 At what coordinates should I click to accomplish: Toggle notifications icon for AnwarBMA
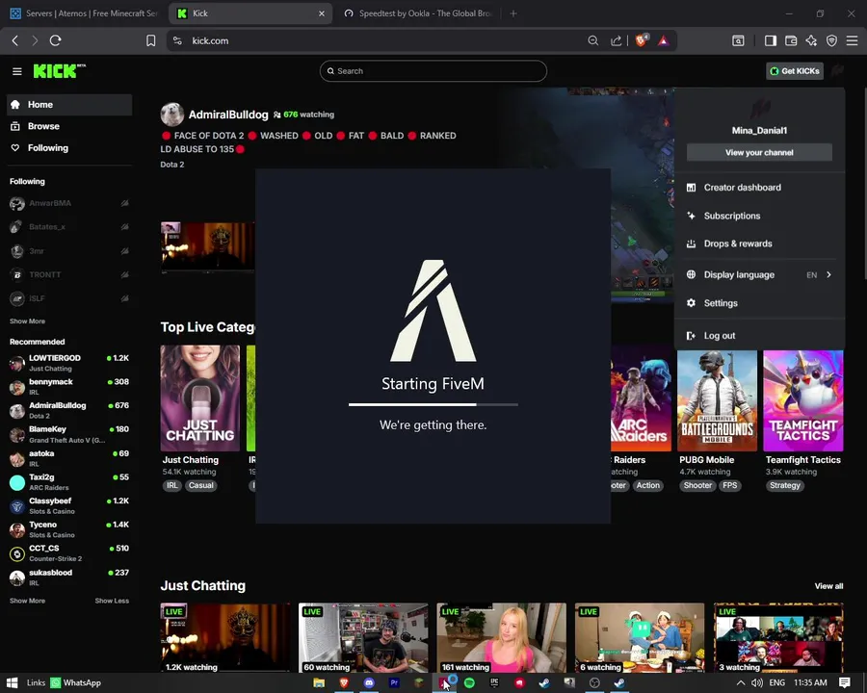point(125,203)
